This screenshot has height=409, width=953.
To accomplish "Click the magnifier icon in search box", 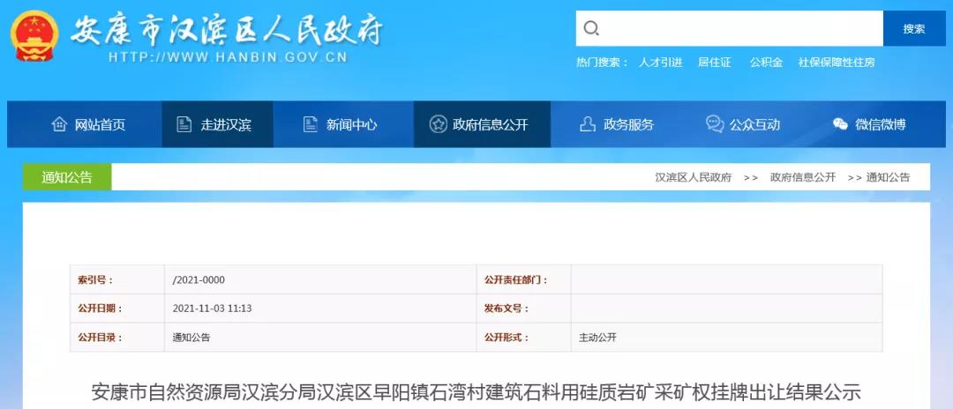I will click(592, 28).
